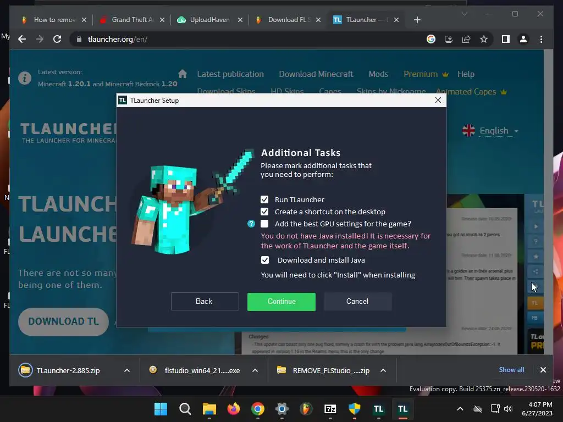The width and height of the screenshot is (563, 422).
Task: Expand options for flstudio_win64 exe download
Action: click(255, 370)
